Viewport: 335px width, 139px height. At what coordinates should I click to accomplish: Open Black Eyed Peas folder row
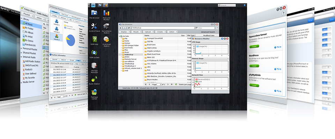pos(154,54)
